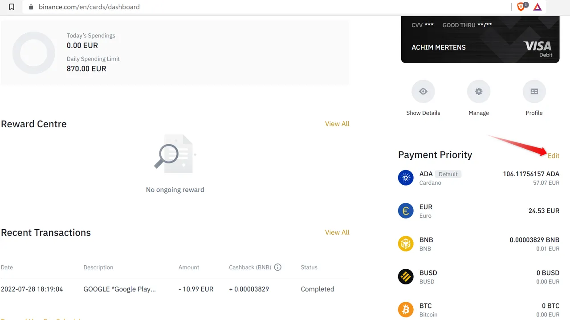
Task: Click the Today's Spendings 0.00 EUR value
Action: point(82,45)
